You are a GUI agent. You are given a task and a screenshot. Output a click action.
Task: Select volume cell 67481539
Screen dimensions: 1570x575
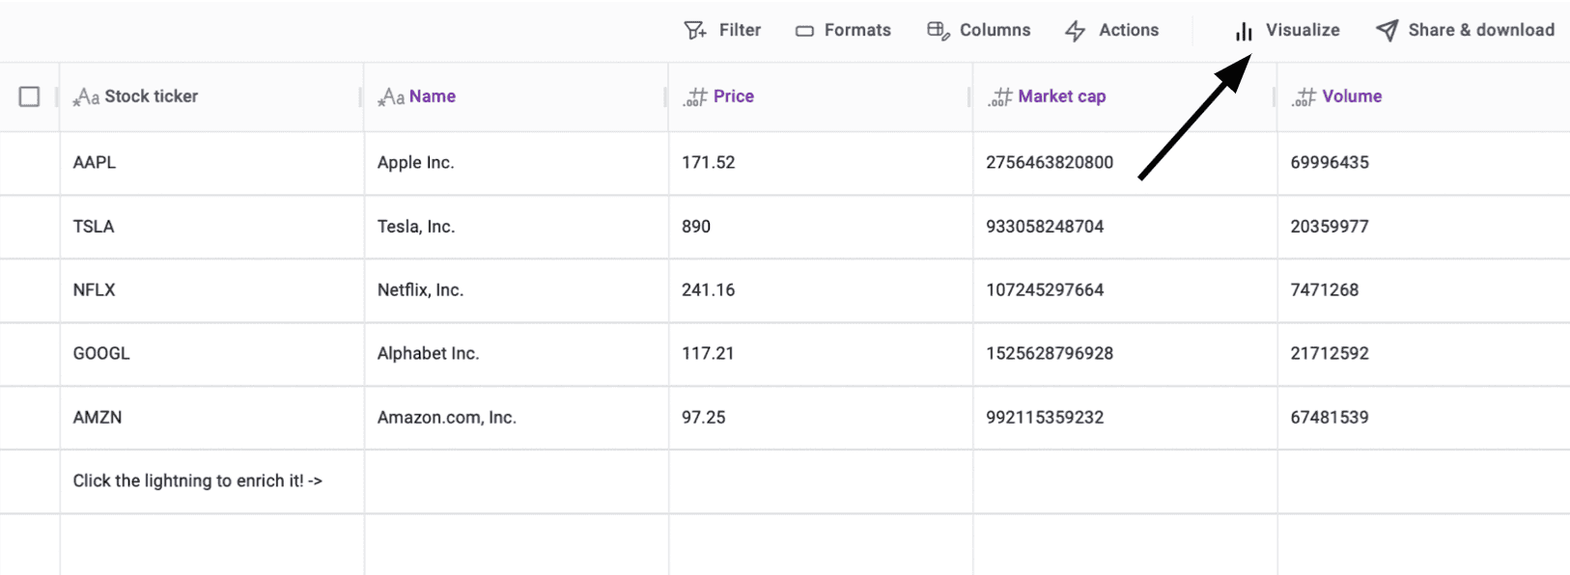(x=1424, y=418)
